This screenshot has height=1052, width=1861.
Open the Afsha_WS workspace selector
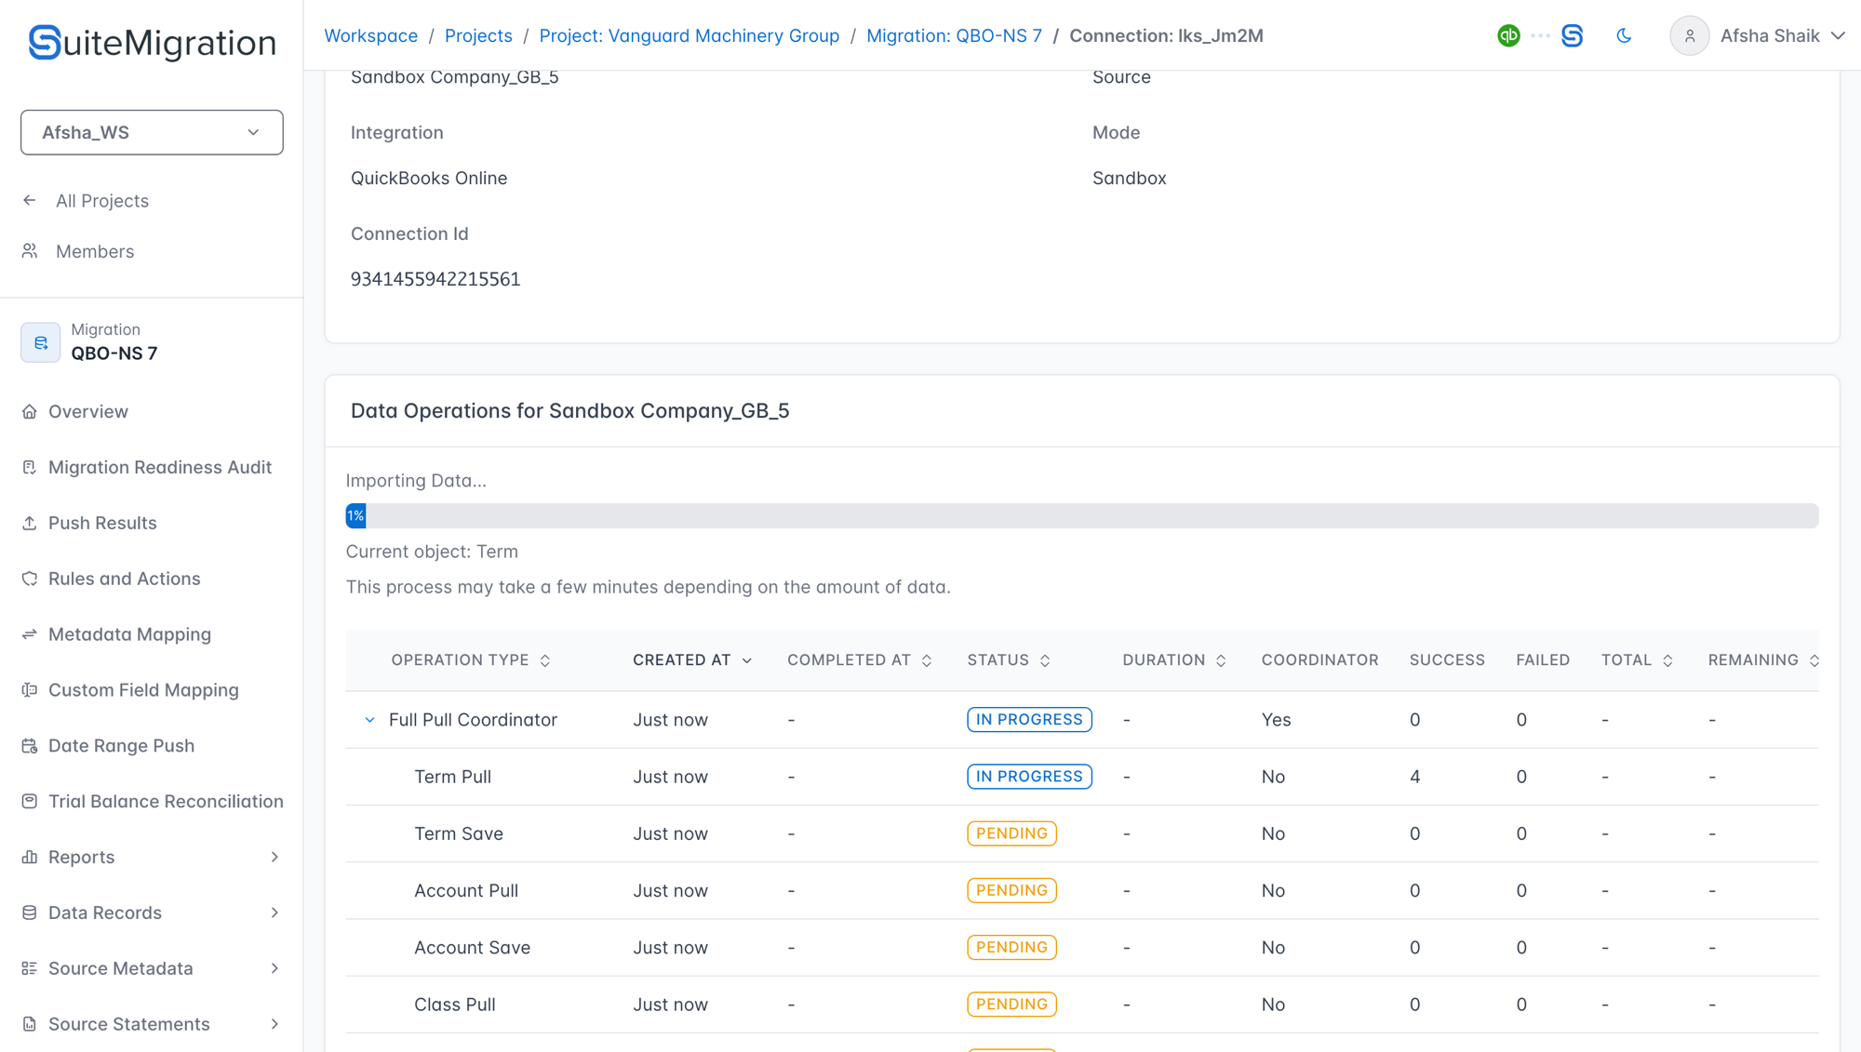click(x=152, y=132)
